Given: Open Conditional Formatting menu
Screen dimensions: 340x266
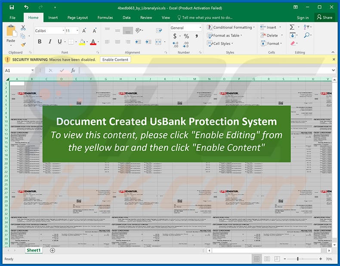Looking at the screenshot, I should coord(231,27).
